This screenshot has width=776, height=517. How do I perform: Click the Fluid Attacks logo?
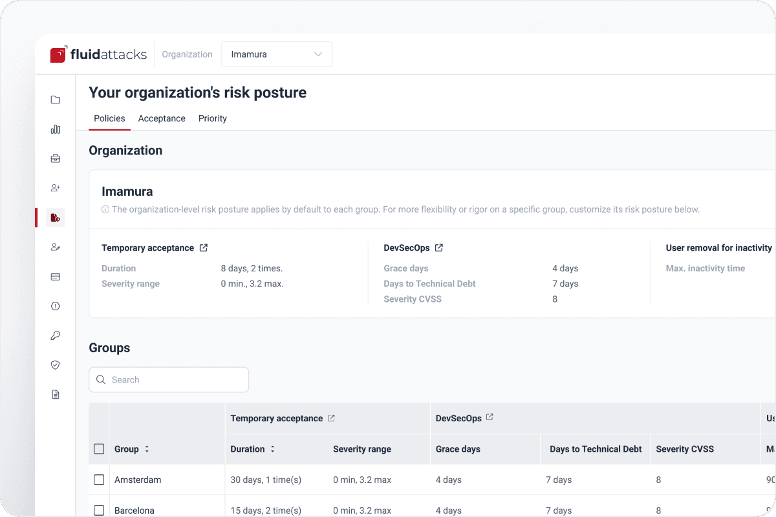pos(98,54)
